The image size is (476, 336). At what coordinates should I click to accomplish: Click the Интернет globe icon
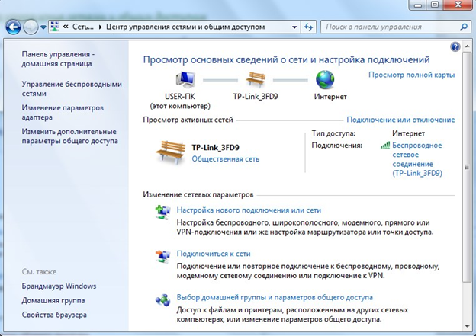[325, 79]
